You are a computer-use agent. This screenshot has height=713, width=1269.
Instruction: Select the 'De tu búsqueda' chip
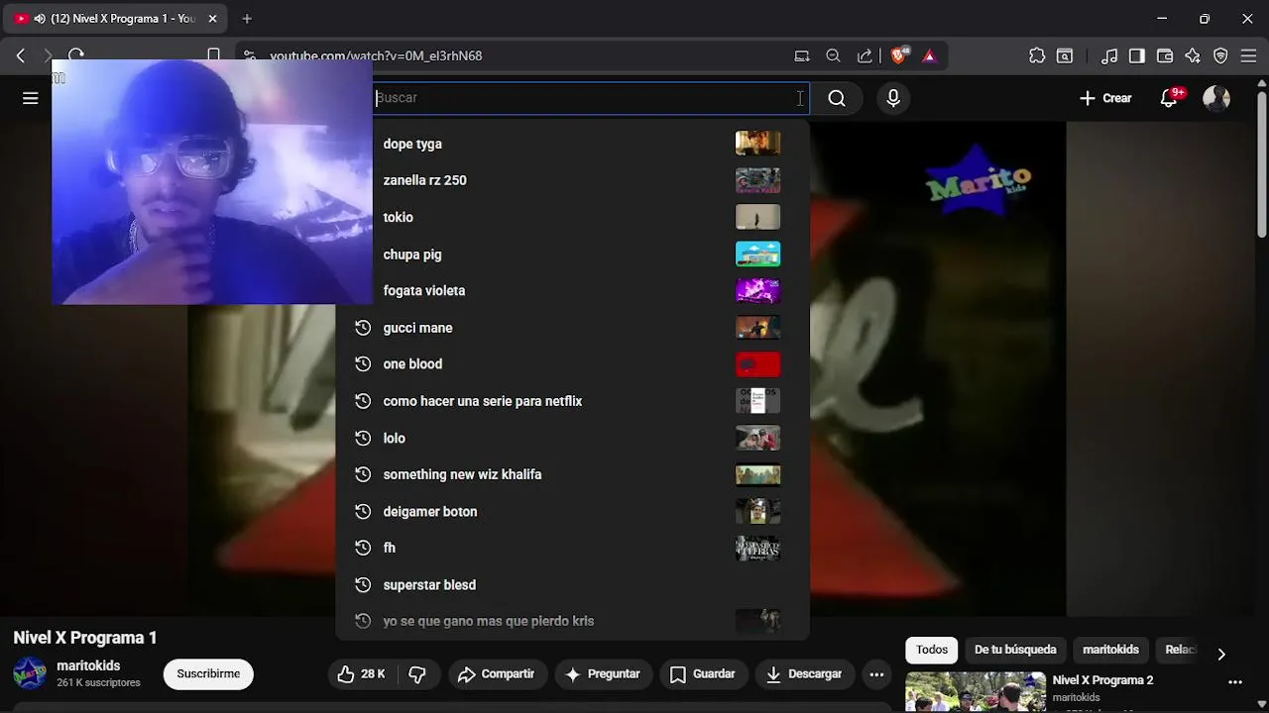click(1015, 650)
